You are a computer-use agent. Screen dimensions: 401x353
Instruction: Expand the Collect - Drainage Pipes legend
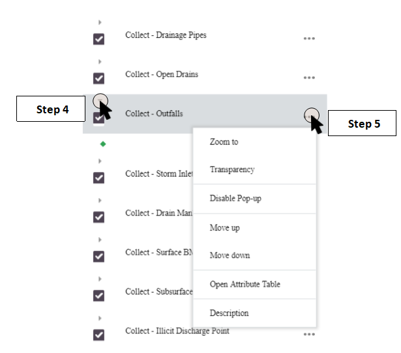point(100,23)
